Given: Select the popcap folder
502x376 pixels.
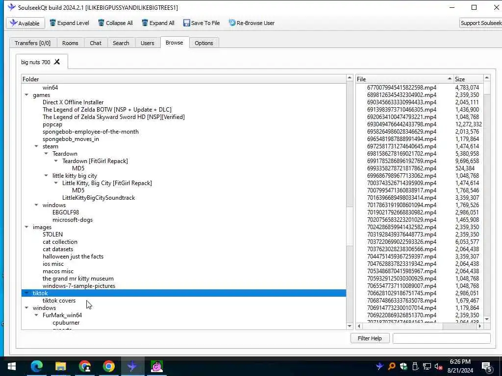Looking at the screenshot, I should tap(52, 124).
